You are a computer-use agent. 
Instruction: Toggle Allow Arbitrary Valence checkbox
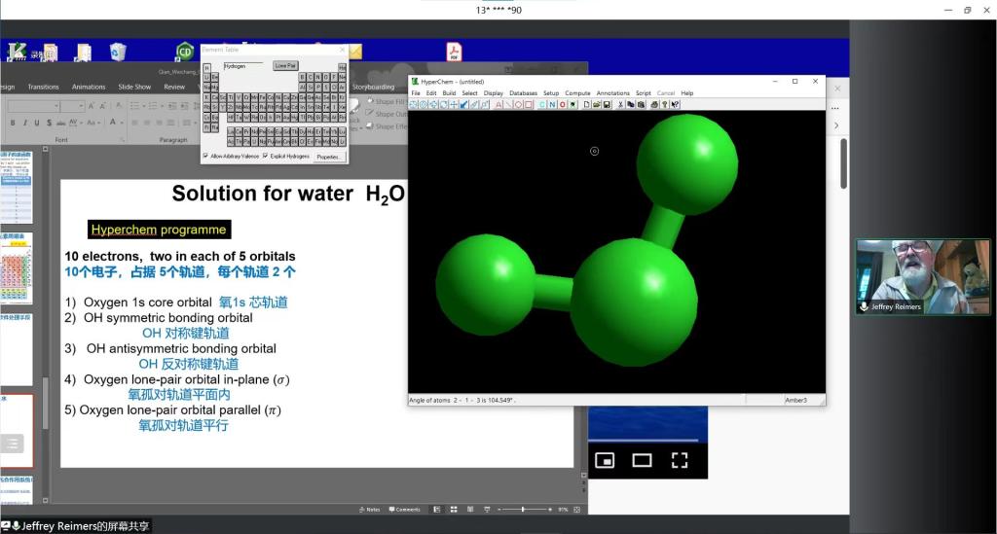point(205,156)
